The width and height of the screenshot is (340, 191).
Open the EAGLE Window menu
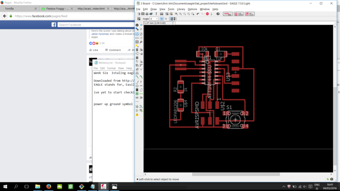coord(204,9)
